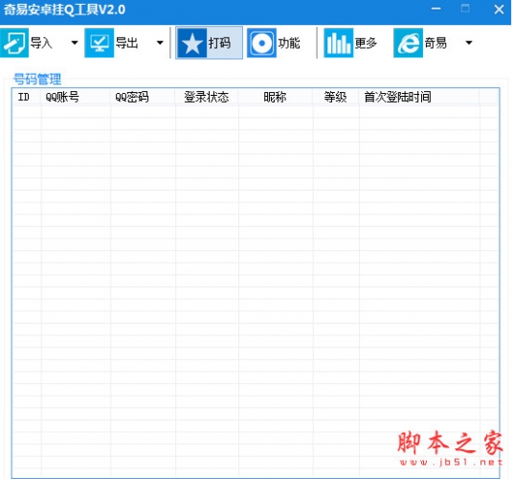Click the 导入 text label
This screenshot has height=479, width=514.
[x=41, y=43]
